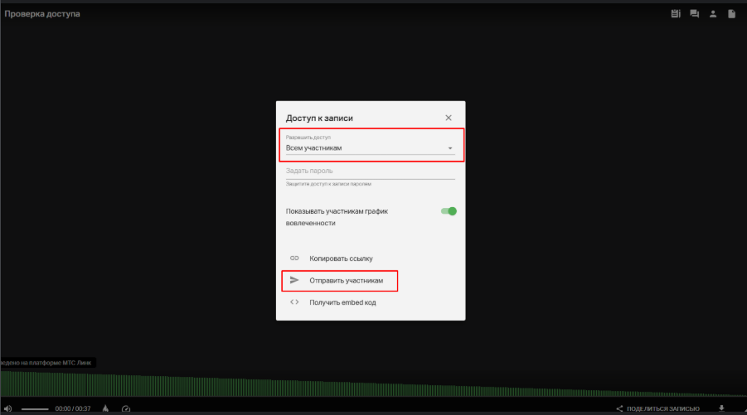Click Получить embed код
This screenshot has height=415, width=747.
coord(342,302)
